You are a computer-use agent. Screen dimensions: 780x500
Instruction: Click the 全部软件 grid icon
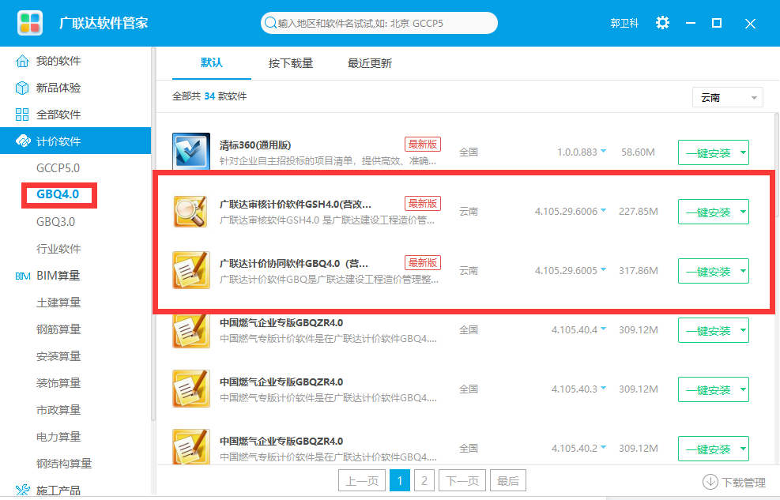(22, 115)
